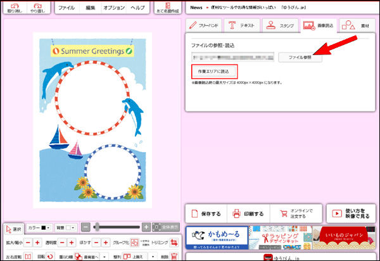Click the 全体表示 fit-view button
The height and width of the screenshot is (261, 380).
click(x=166, y=227)
